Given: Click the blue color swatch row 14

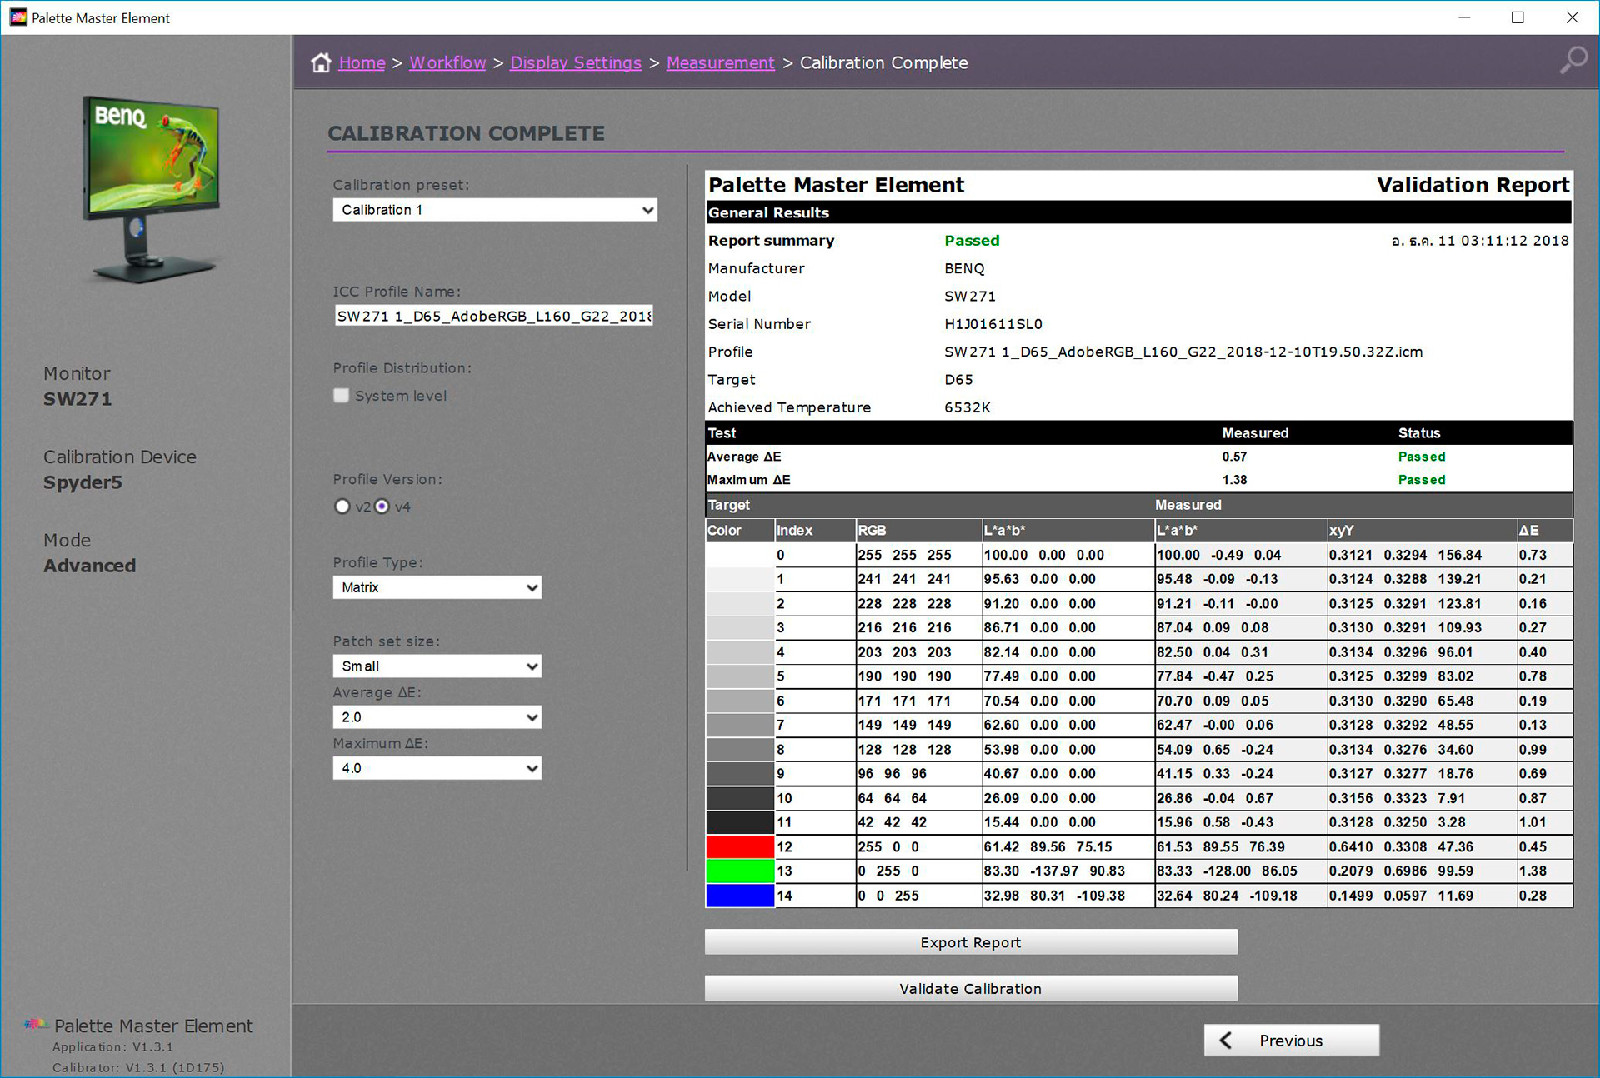Looking at the screenshot, I should pos(740,896).
